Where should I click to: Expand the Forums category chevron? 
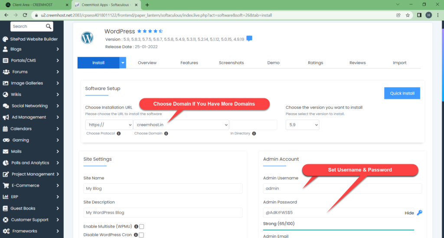coord(58,72)
